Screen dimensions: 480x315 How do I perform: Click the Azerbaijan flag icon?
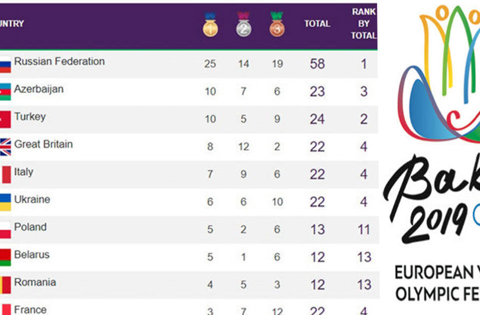[5, 92]
